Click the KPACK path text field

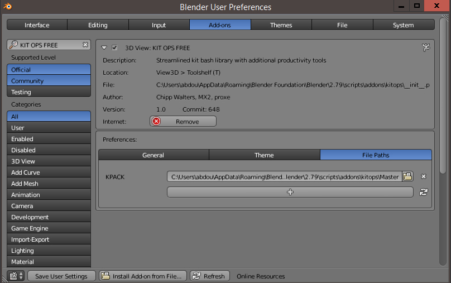tap(285, 176)
